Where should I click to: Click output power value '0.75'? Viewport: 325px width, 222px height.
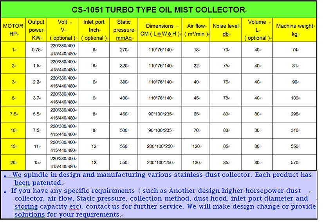36,50
